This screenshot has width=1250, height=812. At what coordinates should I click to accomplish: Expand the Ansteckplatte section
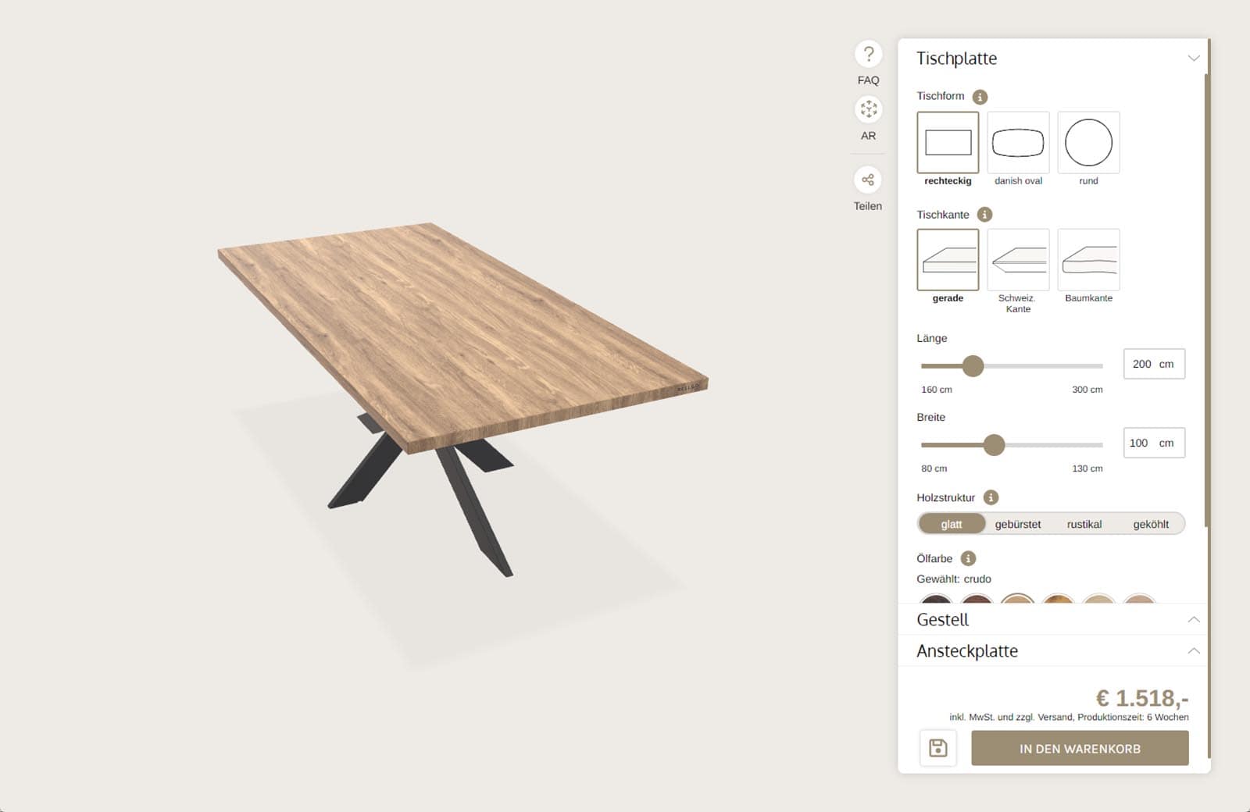[1193, 650]
